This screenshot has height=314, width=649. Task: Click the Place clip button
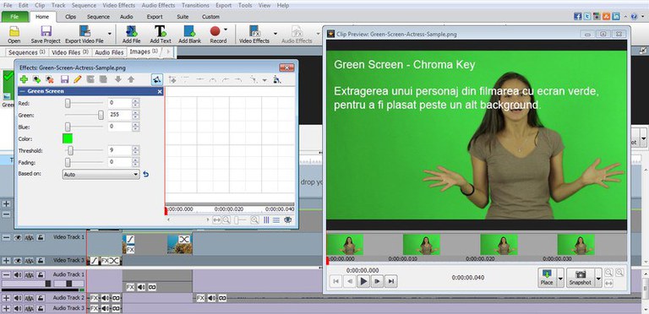tap(547, 277)
